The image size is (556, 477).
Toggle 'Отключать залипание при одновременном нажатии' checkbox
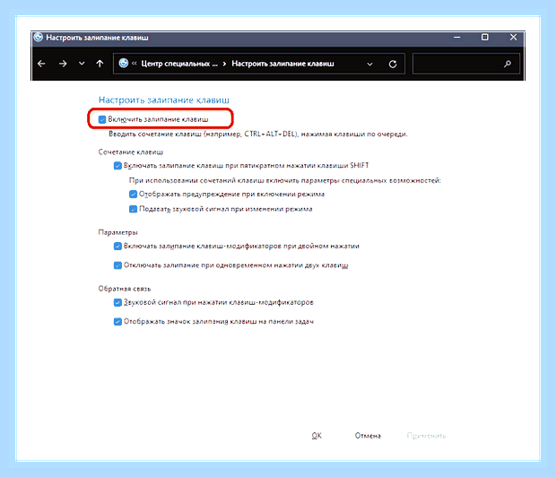point(117,265)
